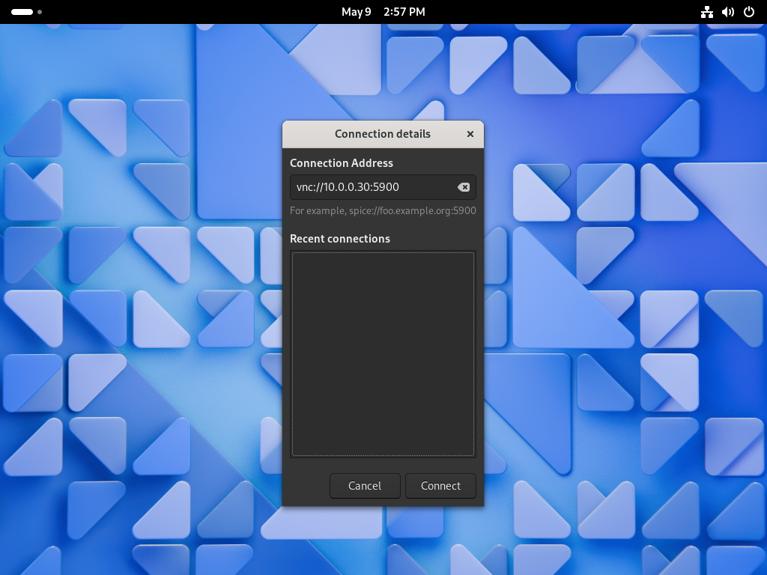Open the network status icon in top bar

pos(707,12)
